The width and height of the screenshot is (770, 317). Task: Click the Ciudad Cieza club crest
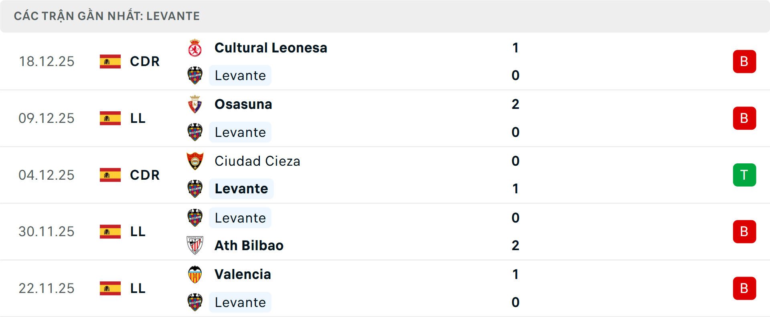195,161
